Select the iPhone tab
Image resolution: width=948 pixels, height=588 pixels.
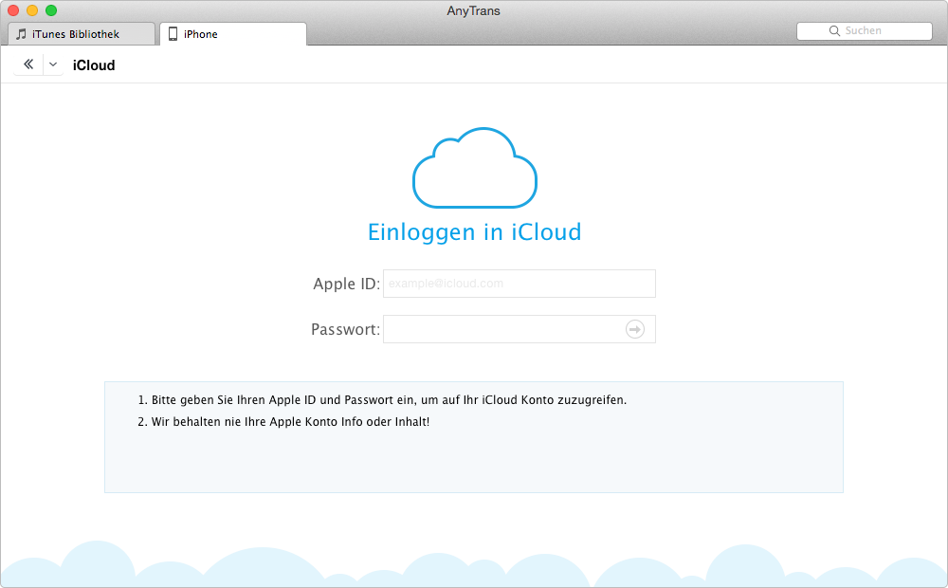pyautogui.click(x=233, y=34)
